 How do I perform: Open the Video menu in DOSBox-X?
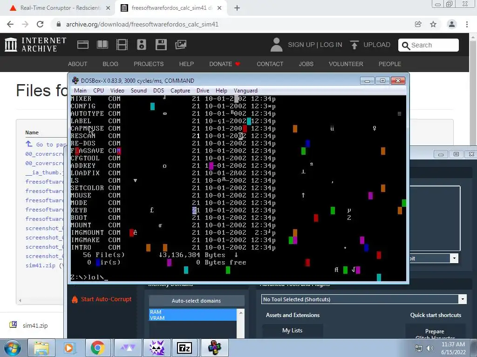coord(117,91)
